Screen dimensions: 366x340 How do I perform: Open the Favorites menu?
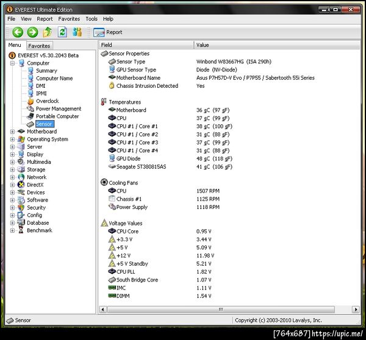69,19
